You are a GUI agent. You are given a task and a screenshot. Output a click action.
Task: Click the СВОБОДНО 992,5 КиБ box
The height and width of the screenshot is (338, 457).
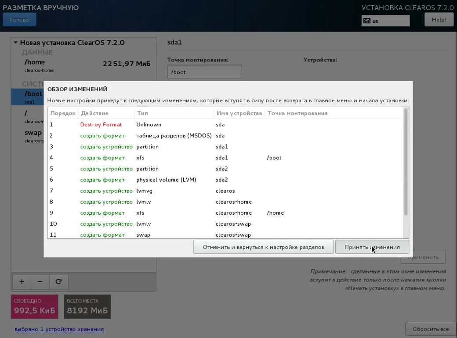tap(35, 306)
